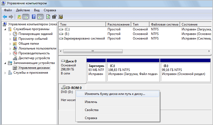Open the Вид menu
The image size is (213, 125).
pos(37,10)
